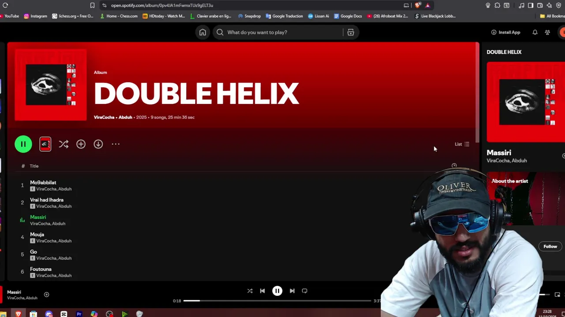565x317 pixels.
Task: Open the YouTube bookmark
Action: (x=9, y=16)
